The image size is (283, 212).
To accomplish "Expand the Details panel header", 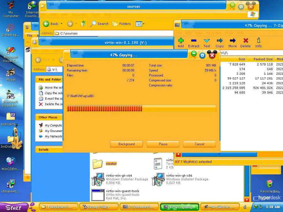I will [x=49, y=150].
